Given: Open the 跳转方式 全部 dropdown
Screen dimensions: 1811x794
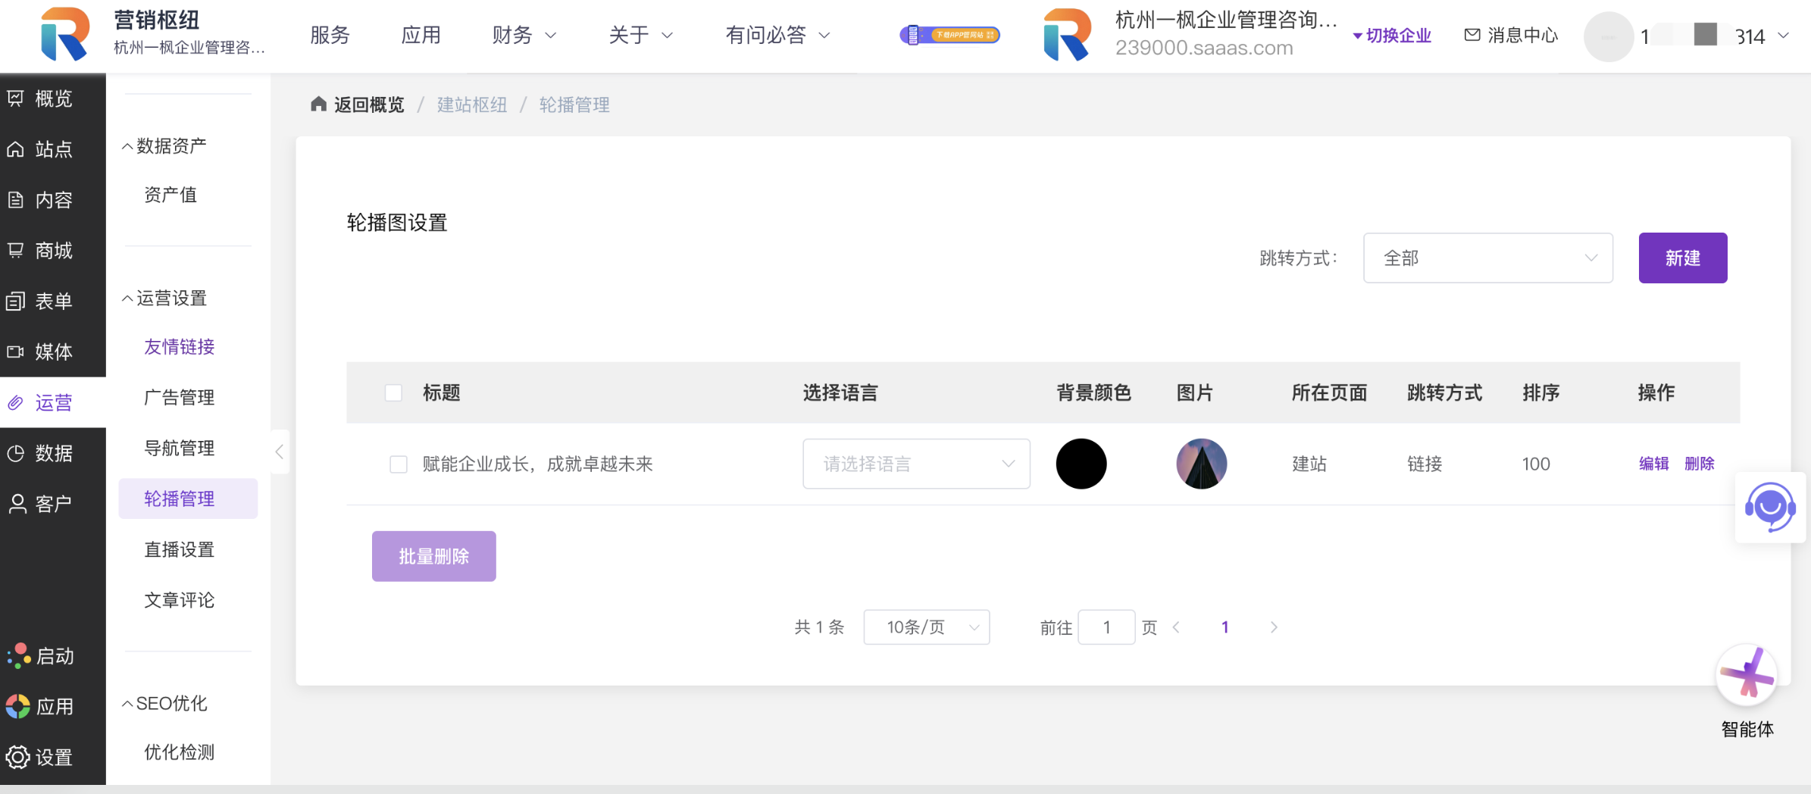Looking at the screenshot, I should (x=1487, y=258).
